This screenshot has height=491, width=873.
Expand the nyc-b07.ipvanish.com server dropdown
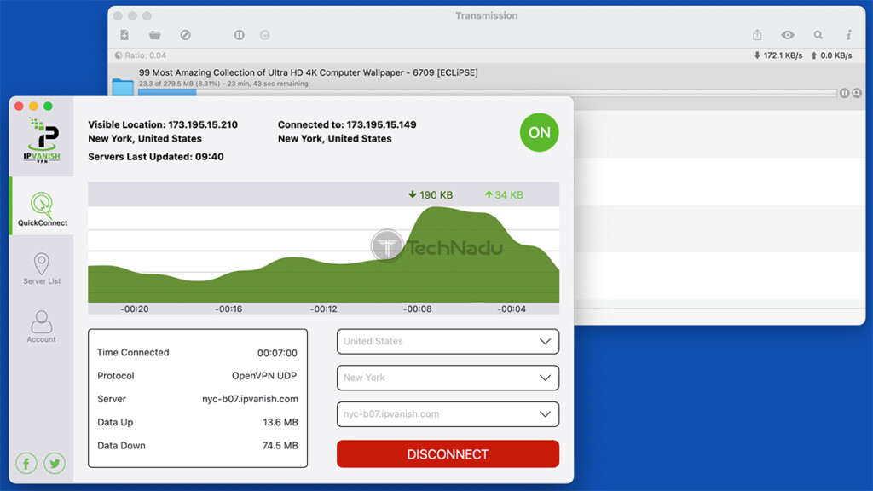coord(448,414)
